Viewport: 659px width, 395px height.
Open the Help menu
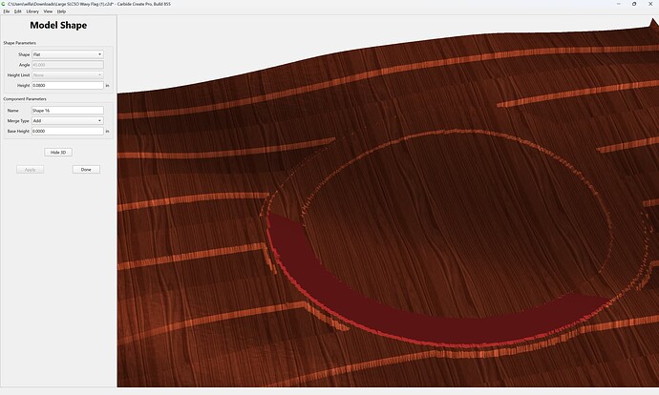(x=61, y=11)
